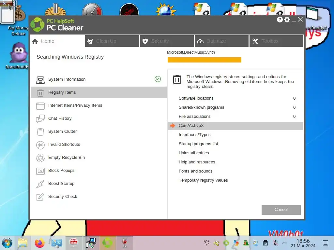Expand the hidden system tray icons arrow

[284, 243]
